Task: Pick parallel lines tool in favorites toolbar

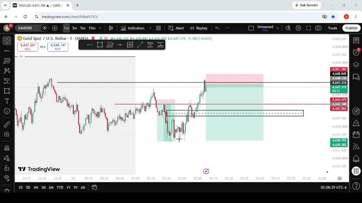Action: point(110,45)
